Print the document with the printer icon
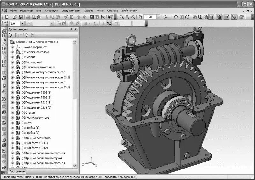255x180 pixels. [x=28, y=17]
